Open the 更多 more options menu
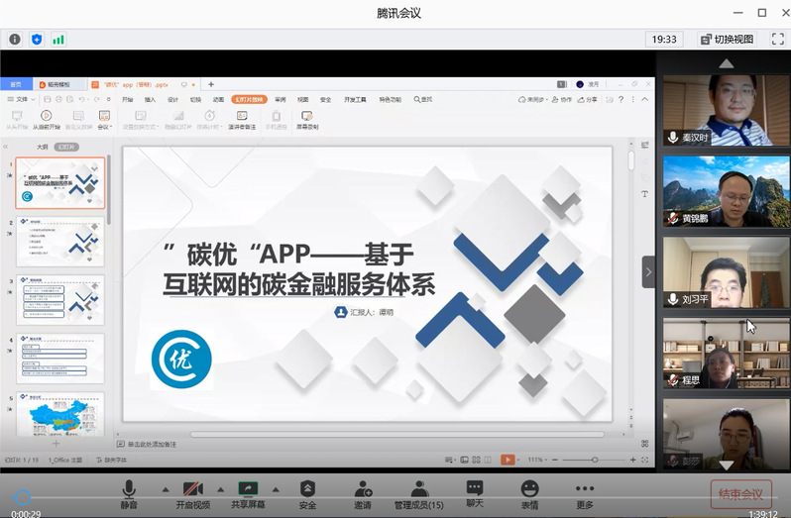This screenshot has width=791, height=518. point(585,491)
